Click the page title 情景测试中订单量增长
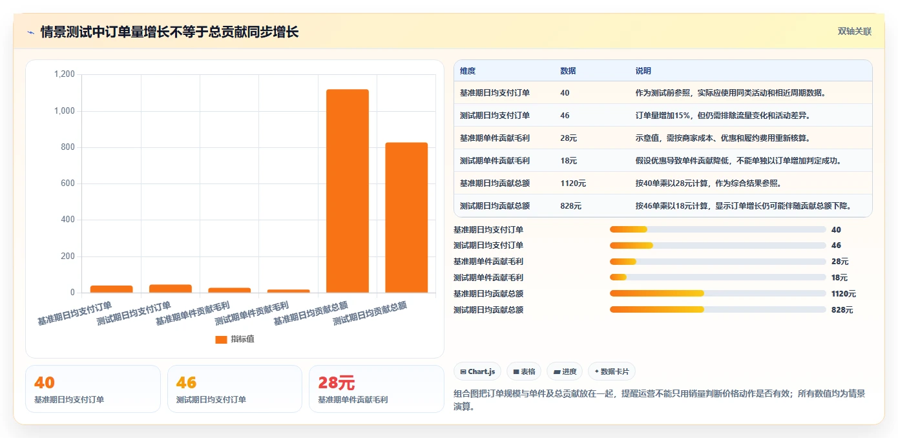This screenshot has height=438, width=898. pos(170,32)
